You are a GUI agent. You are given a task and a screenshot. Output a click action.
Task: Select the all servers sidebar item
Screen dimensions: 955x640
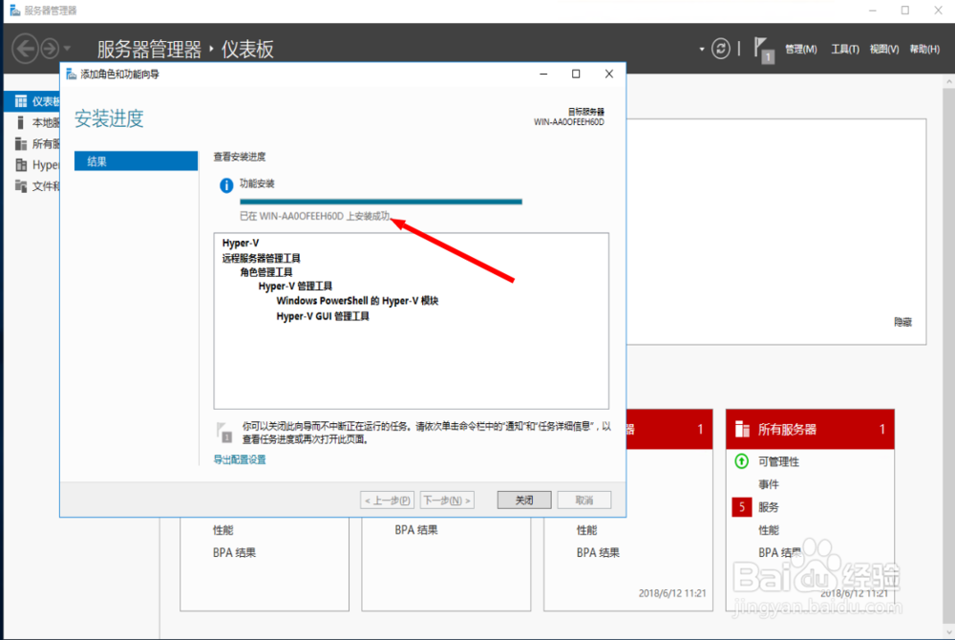[32, 143]
